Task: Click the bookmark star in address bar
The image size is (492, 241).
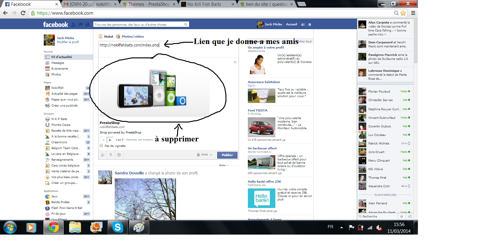Action: (403, 13)
